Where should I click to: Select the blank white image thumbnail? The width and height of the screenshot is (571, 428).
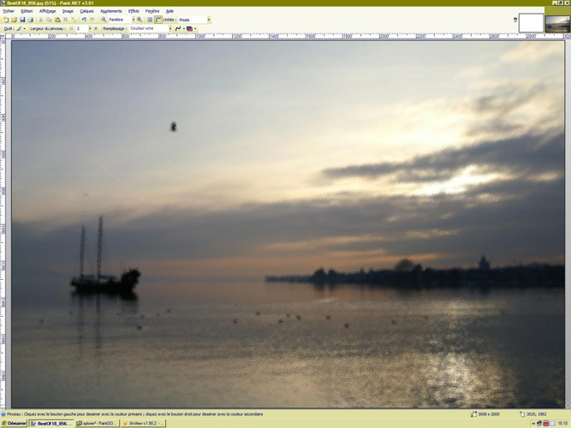531,22
